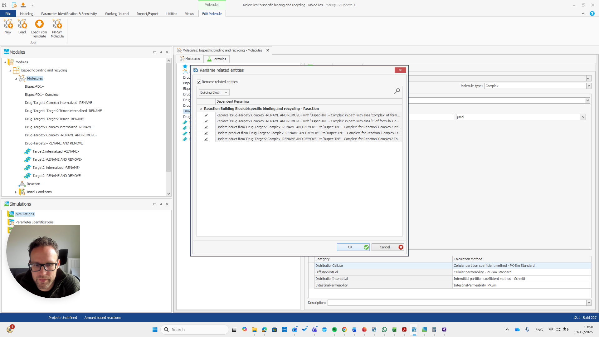
Task: Click the New molecule icon in ribbon
Action: tap(8, 24)
